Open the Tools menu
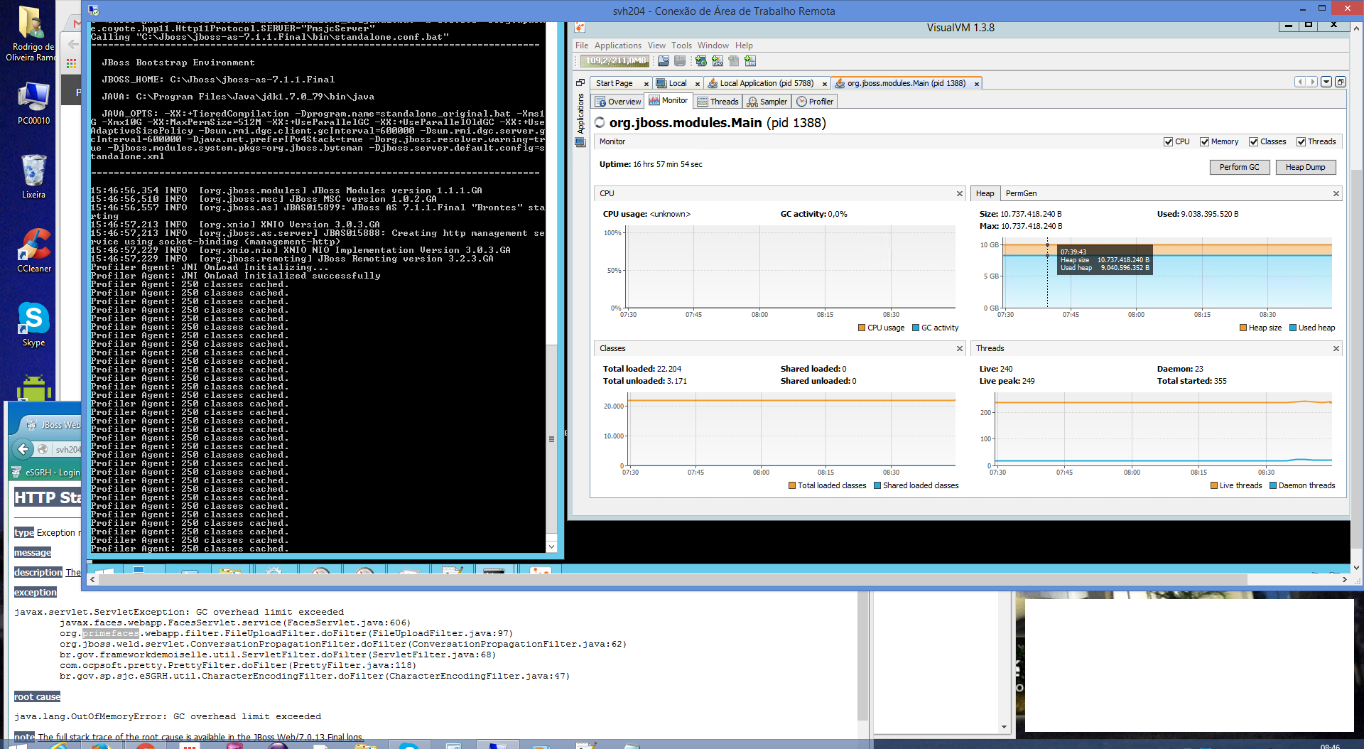 click(x=681, y=45)
